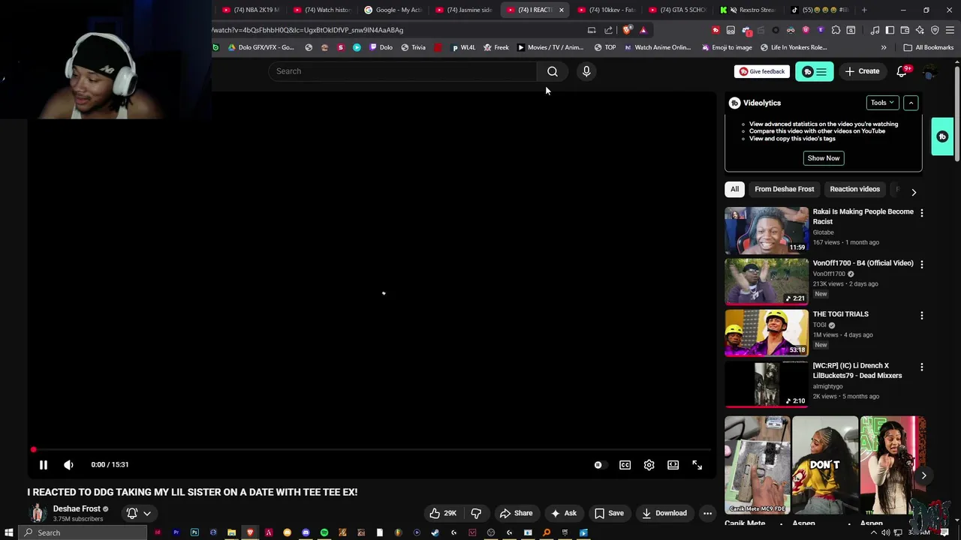Switch to Watch history browser tab
This screenshot has height=540, width=961.
[x=321, y=10]
